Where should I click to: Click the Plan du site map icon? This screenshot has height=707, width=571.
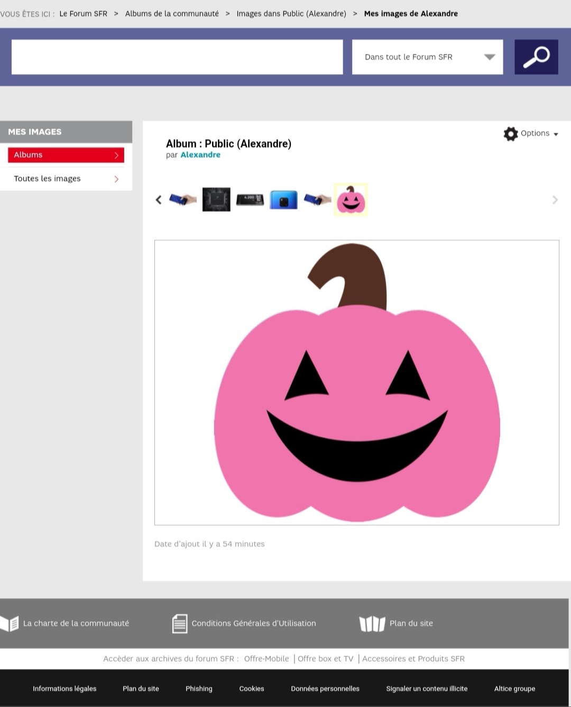pyautogui.click(x=372, y=623)
